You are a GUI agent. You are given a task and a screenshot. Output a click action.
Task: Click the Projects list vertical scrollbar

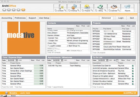pyautogui.click(x=135, y=41)
